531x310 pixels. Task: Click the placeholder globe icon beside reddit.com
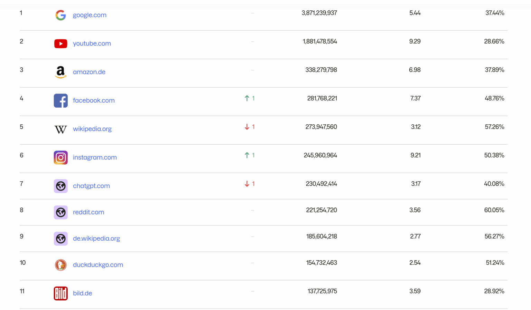pyautogui.click(x=60, y=212)
